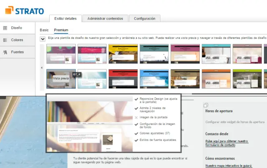Select the Estilo/ detalles tab
Viewport: 267px width, 168px height.
[65, 18]
